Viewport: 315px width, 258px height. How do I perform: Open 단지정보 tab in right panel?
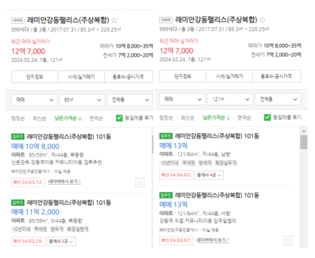[x=183, y=76]
